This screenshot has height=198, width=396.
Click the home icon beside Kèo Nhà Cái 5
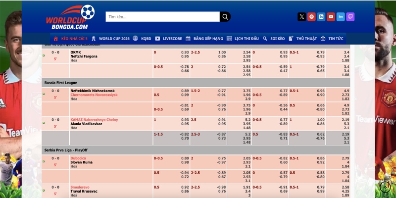(x=56, y=38)
